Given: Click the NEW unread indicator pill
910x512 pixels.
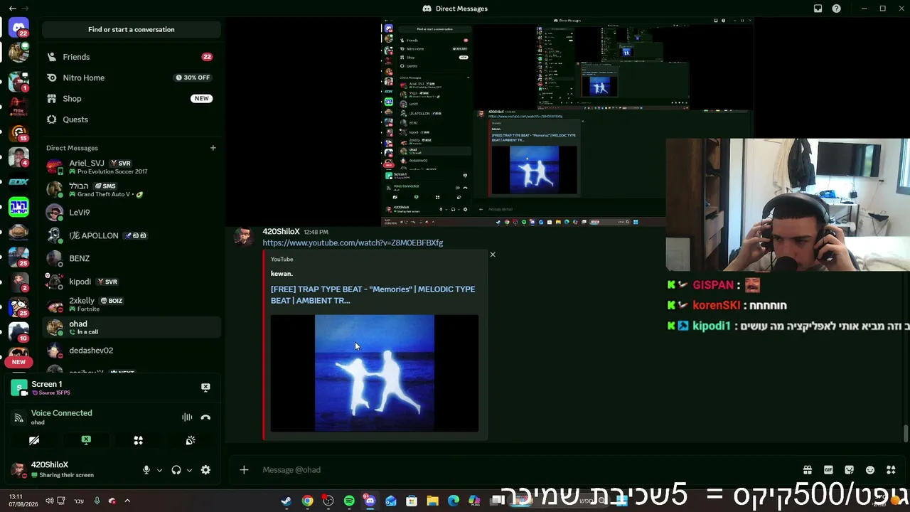Looking at the screenshot, I should [18, 362].
